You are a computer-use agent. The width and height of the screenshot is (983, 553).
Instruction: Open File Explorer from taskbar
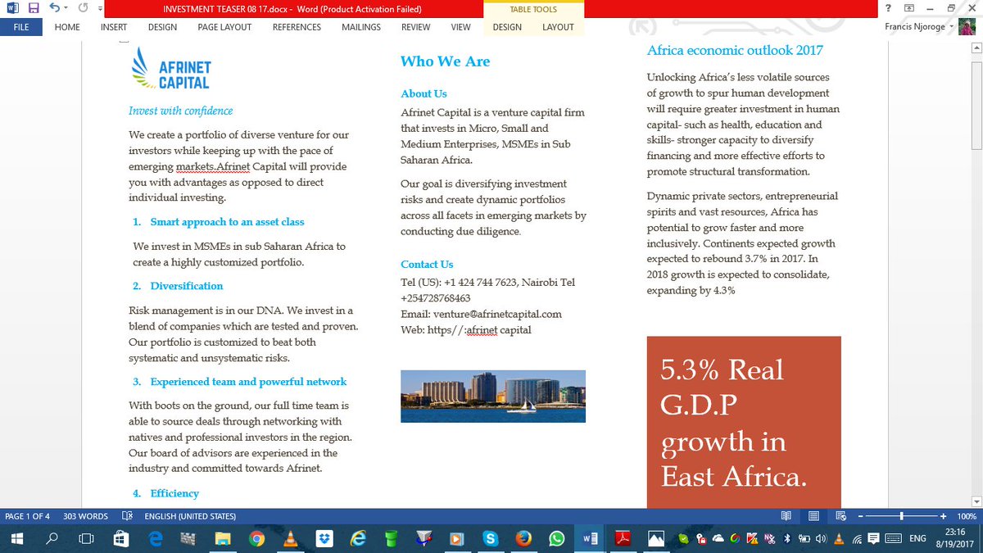point(223,538)
